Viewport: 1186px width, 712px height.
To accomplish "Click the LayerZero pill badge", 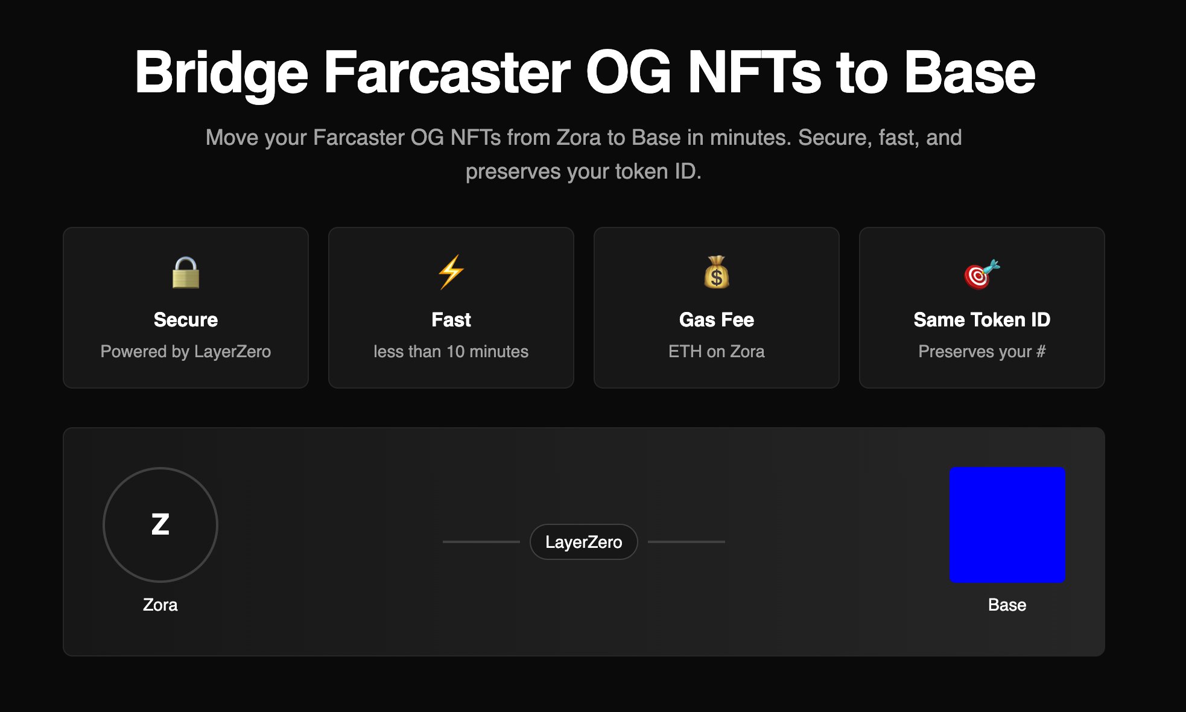I will pos(583,542).
